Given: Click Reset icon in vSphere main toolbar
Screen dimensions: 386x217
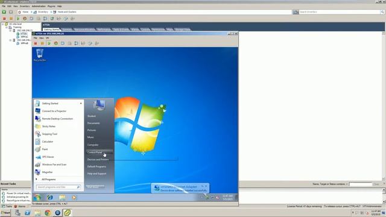Looking at the screenshot, I should tap(25, 19).
